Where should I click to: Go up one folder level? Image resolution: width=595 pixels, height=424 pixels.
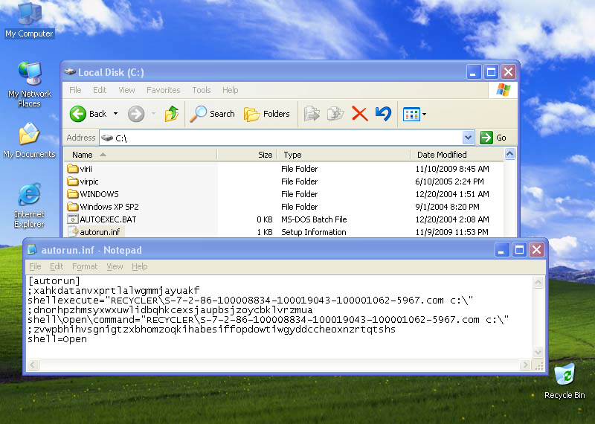coord(172,114)
